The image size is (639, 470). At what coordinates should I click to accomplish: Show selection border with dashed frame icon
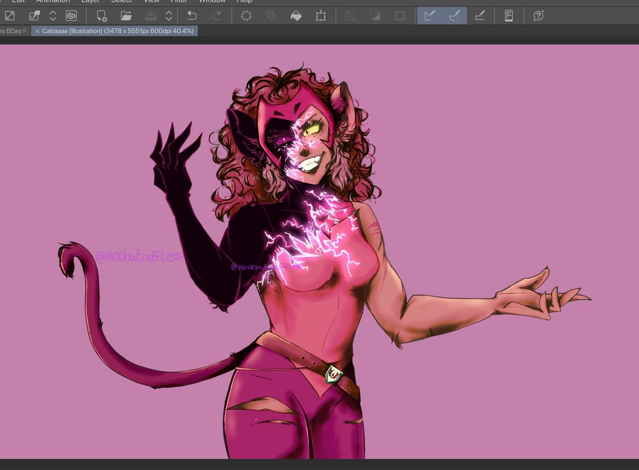(x=400, y=16)
